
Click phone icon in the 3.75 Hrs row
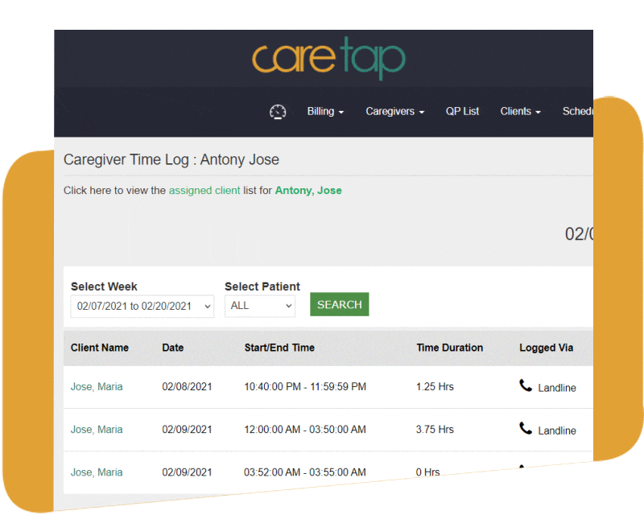[526, 429]
